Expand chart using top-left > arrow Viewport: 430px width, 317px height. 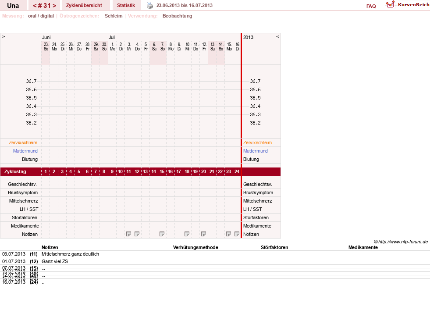(4, 36)
